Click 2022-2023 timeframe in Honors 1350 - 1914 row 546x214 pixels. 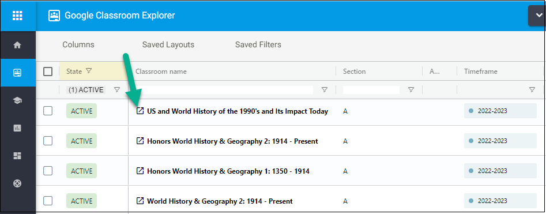pos(500,171)
